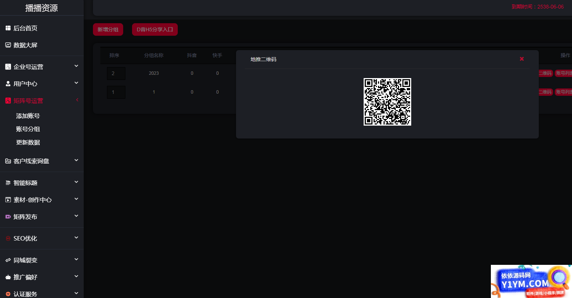Expand the 企业号运营 menu arrow
Viewport: 572px width, 298px height.
[76, 66]
